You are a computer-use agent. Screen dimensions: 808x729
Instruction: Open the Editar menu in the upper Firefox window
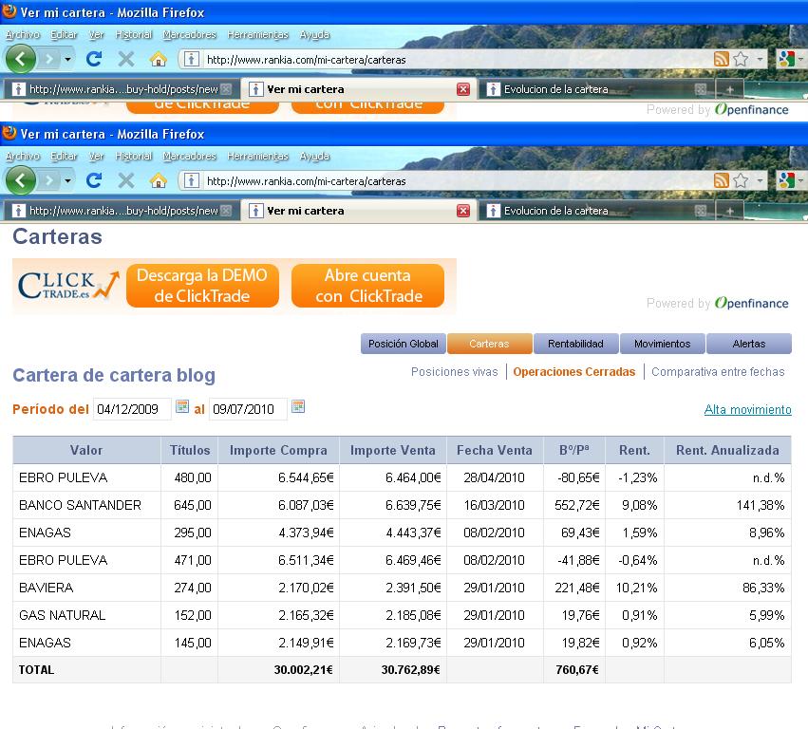tap(64, 34)
